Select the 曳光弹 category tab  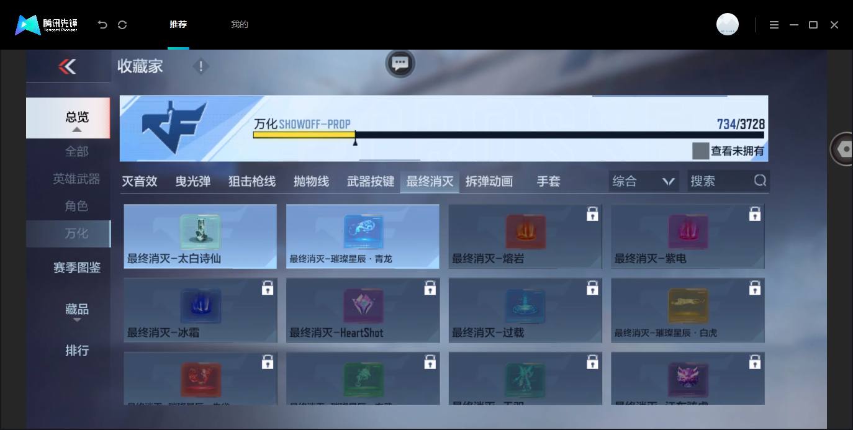[193, 181]
